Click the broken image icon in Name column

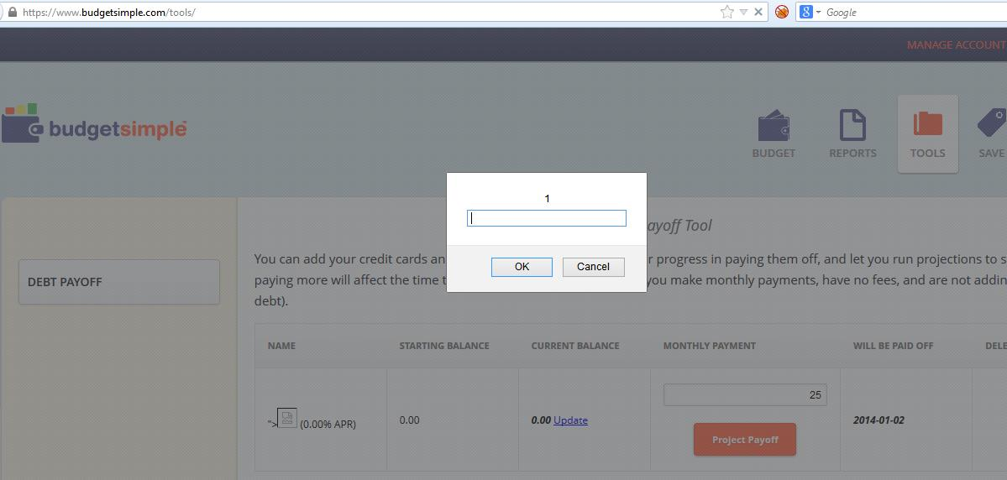[x=286, y=418]
